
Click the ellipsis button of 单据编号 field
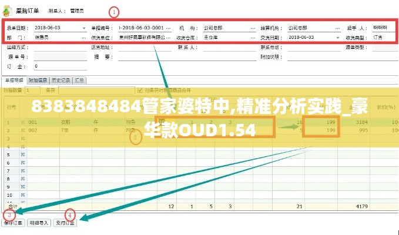(x=168, y=28)
